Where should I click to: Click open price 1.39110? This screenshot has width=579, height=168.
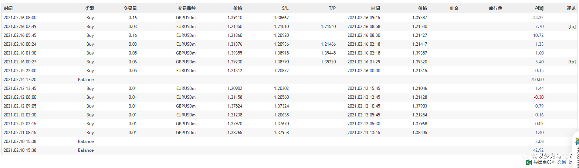pos(235,18)
